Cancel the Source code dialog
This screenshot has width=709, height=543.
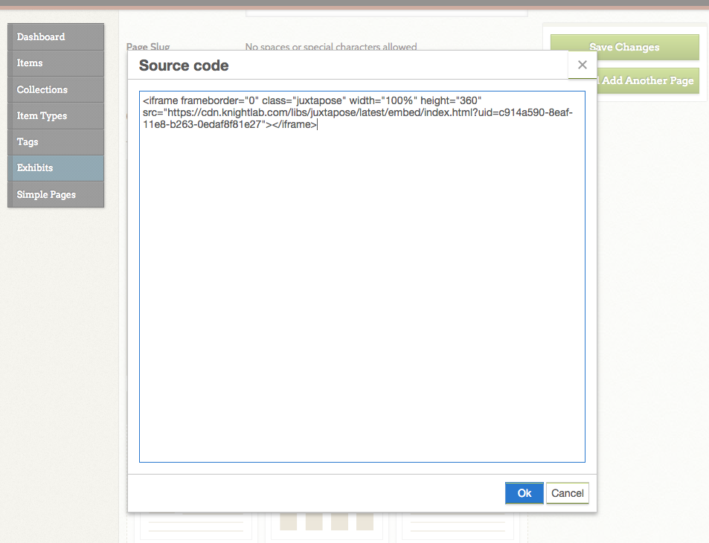567,493
